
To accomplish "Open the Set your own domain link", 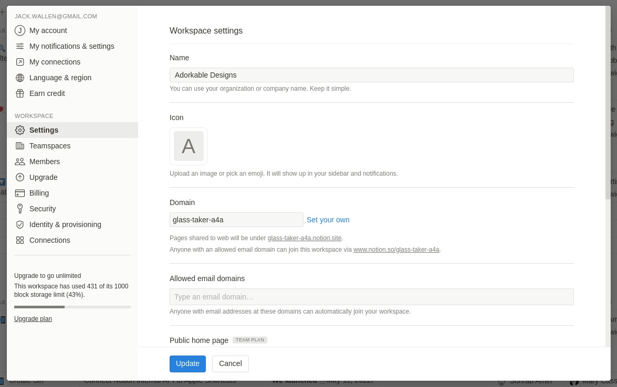I will pos(328,220).
